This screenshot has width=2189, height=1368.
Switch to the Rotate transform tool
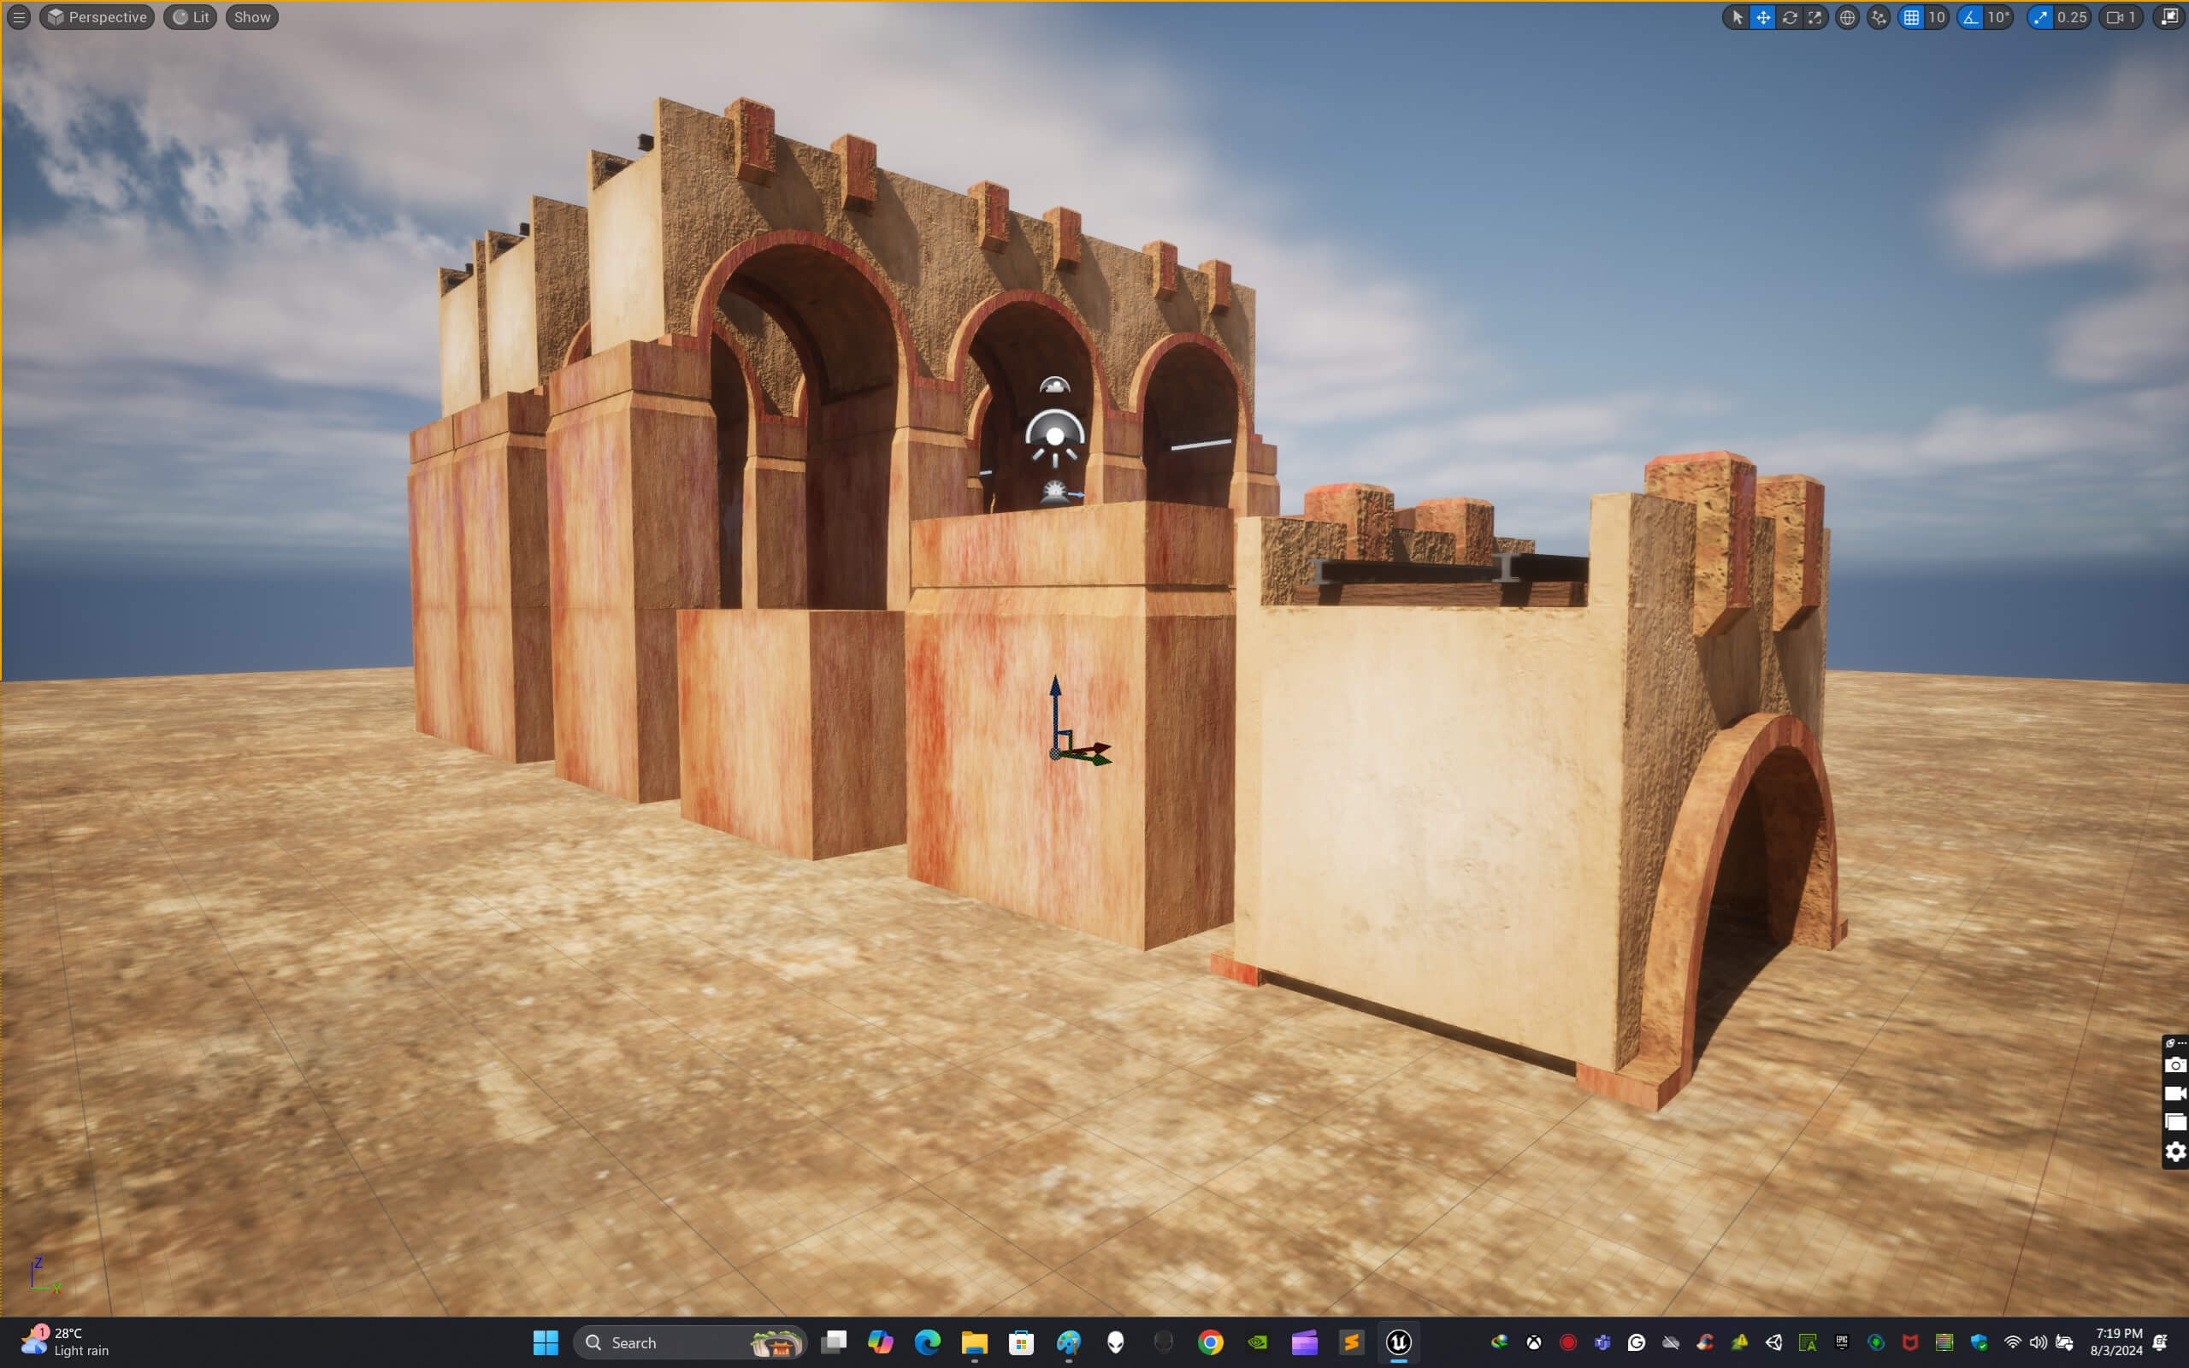1789,17
